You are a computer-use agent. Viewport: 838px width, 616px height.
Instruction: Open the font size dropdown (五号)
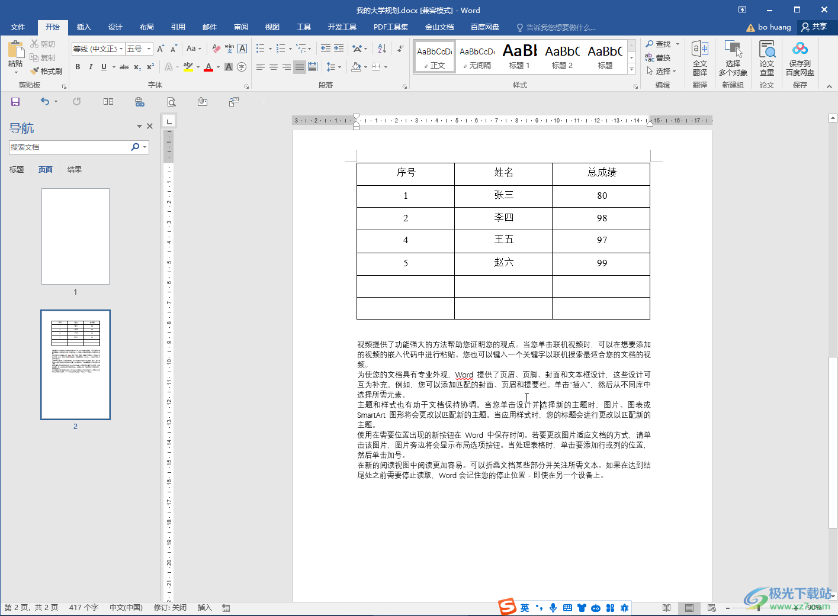(149, 49)
